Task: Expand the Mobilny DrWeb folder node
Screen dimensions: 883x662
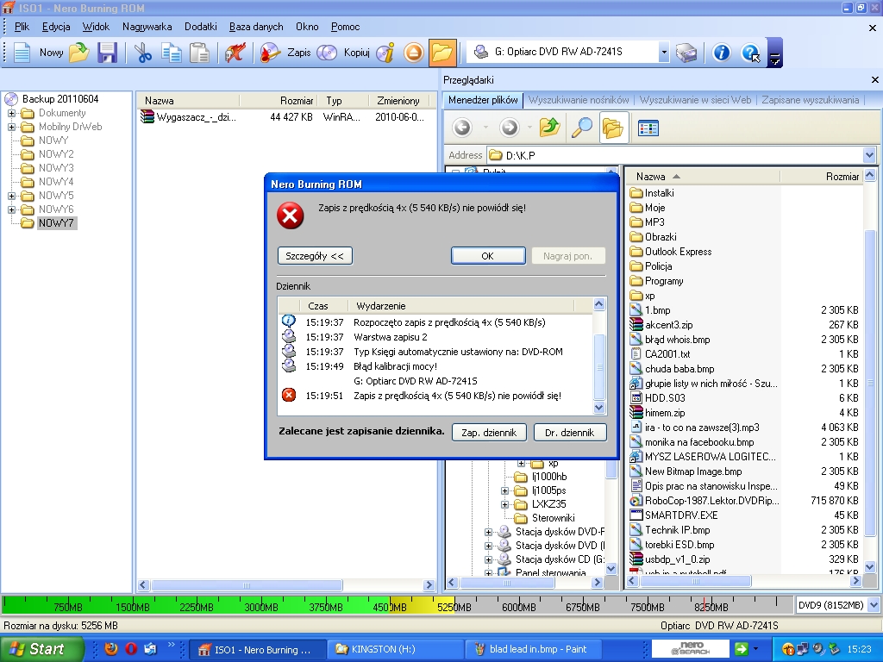Action: coord(11,128)
